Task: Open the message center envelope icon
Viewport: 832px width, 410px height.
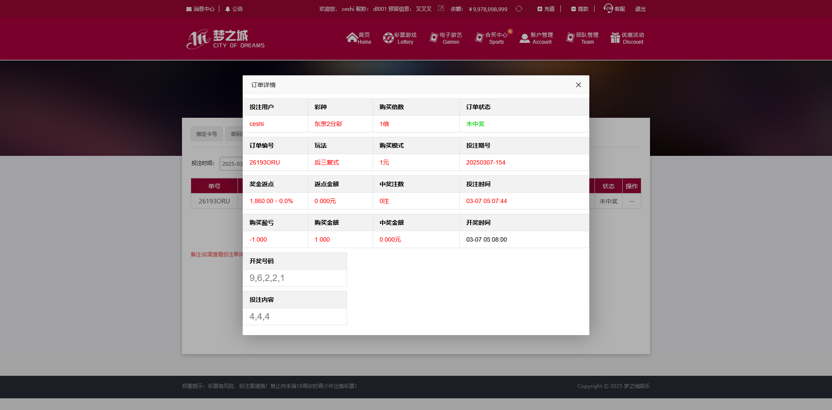Action: [189, 9]
